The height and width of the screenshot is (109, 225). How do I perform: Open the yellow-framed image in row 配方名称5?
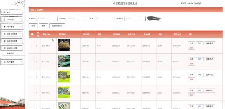(64, 93)
